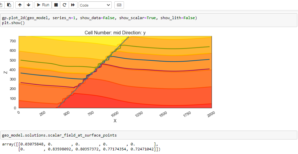Click the 'series_n=1' argument in the code
Viewport: 298px width, 154px height.
tap(64, 18)
